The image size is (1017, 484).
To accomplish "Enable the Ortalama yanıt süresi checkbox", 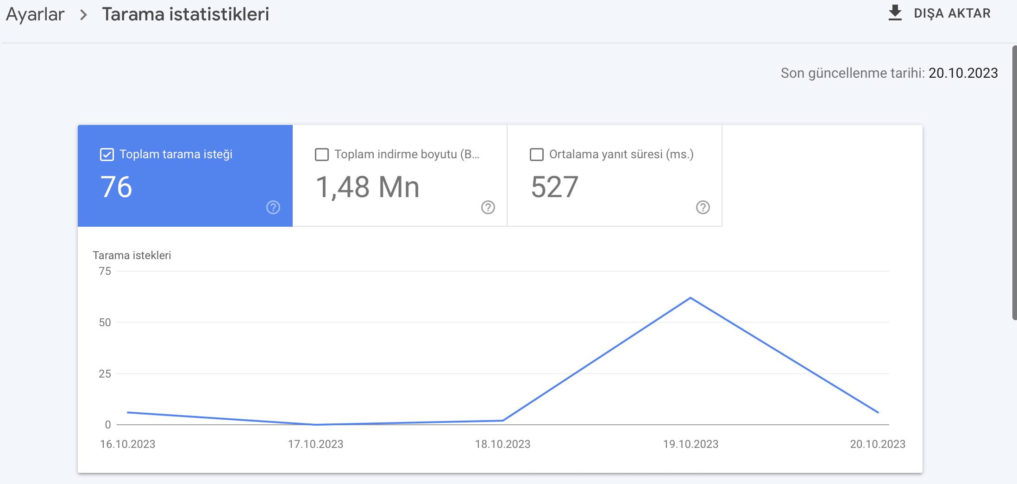I will coord(537,155).
